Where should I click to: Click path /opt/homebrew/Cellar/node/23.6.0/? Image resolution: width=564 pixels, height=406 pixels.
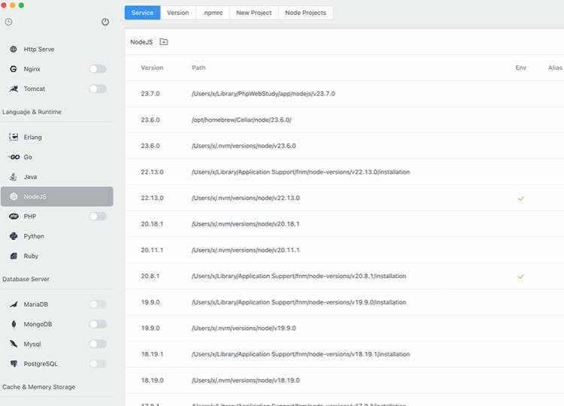pyautogui.click(x=241, y=120)
